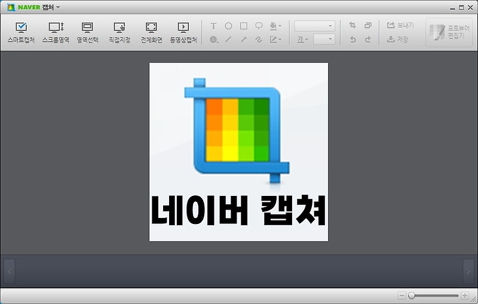Zoom out with the minus button
Viewport: 478px width, 304px height.
point(402,296)
